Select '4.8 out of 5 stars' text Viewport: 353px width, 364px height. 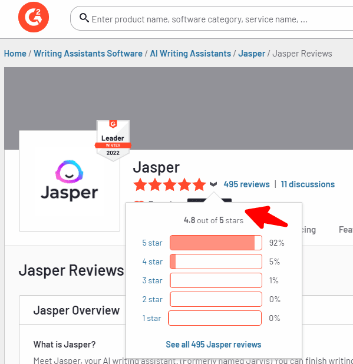(213, 220)
